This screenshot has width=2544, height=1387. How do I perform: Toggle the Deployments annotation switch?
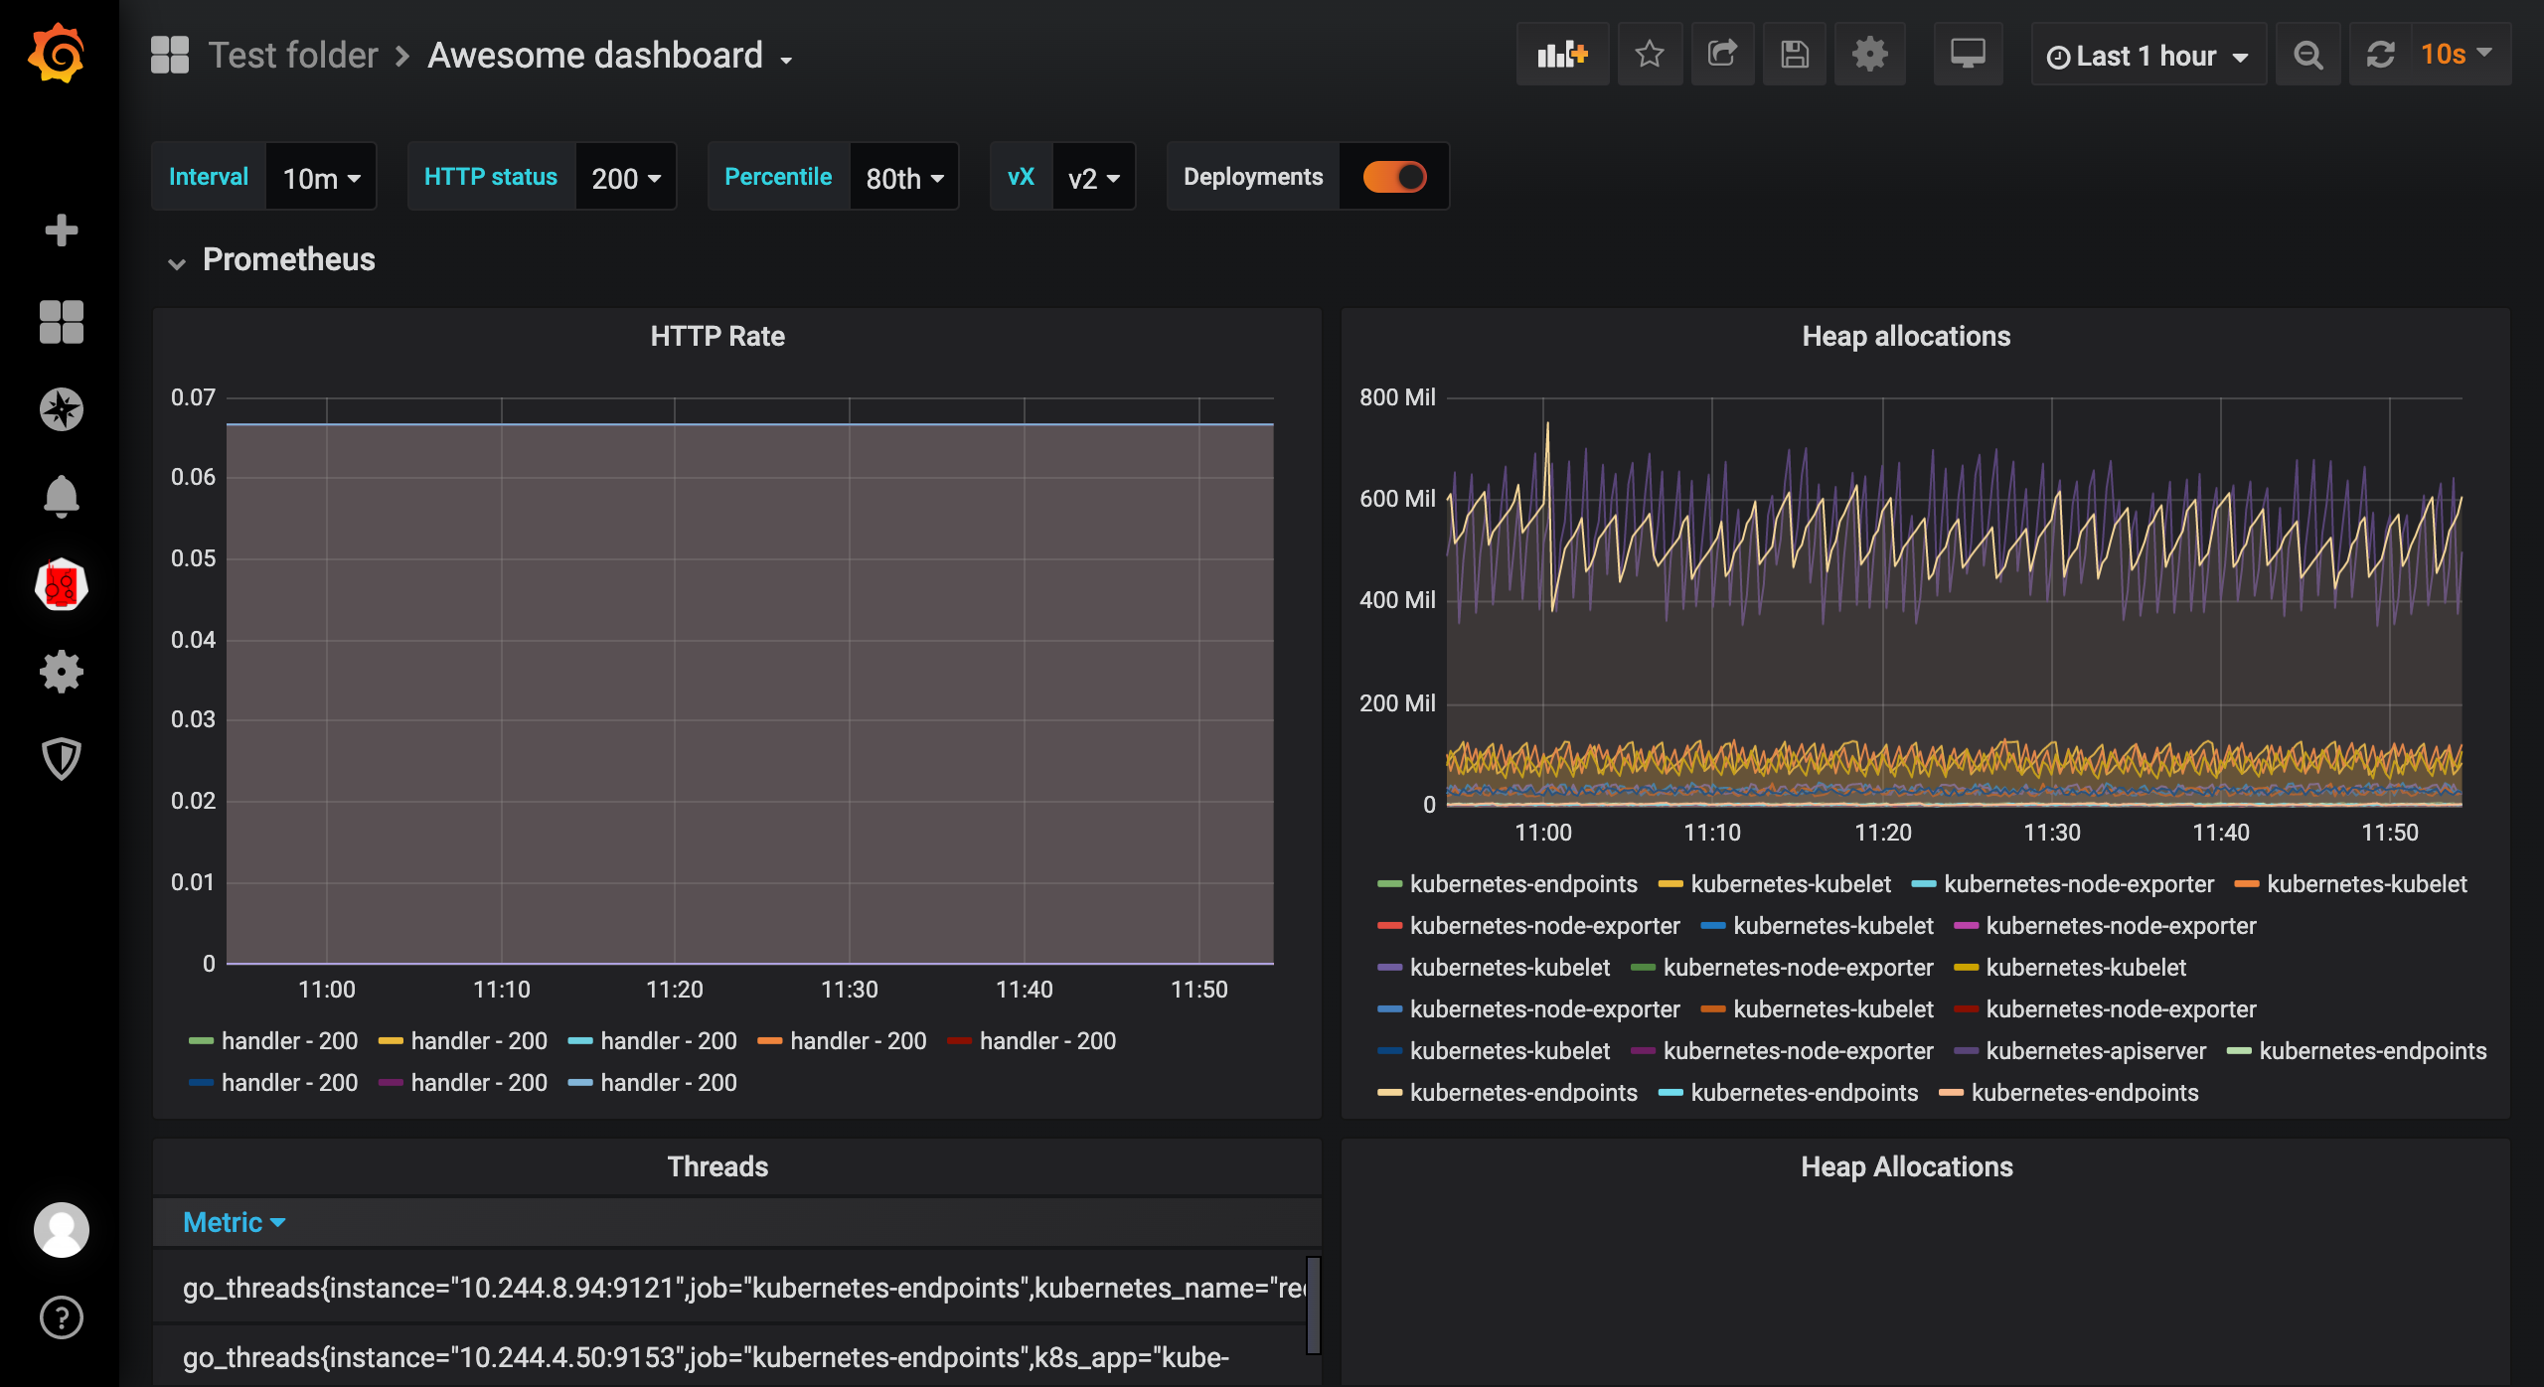(x=1394, y=177)
